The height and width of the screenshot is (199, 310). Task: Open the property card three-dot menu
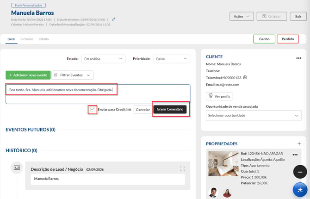pos(295,155)
